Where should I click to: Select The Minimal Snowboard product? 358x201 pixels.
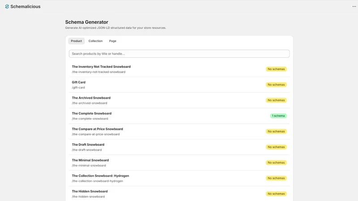pos(179,163)
